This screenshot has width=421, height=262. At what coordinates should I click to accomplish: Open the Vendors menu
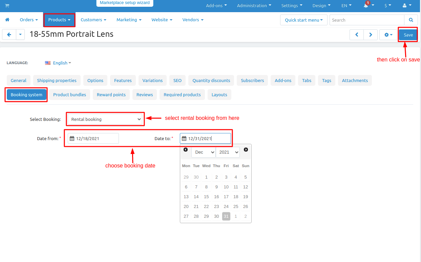(x=193, y=20)
